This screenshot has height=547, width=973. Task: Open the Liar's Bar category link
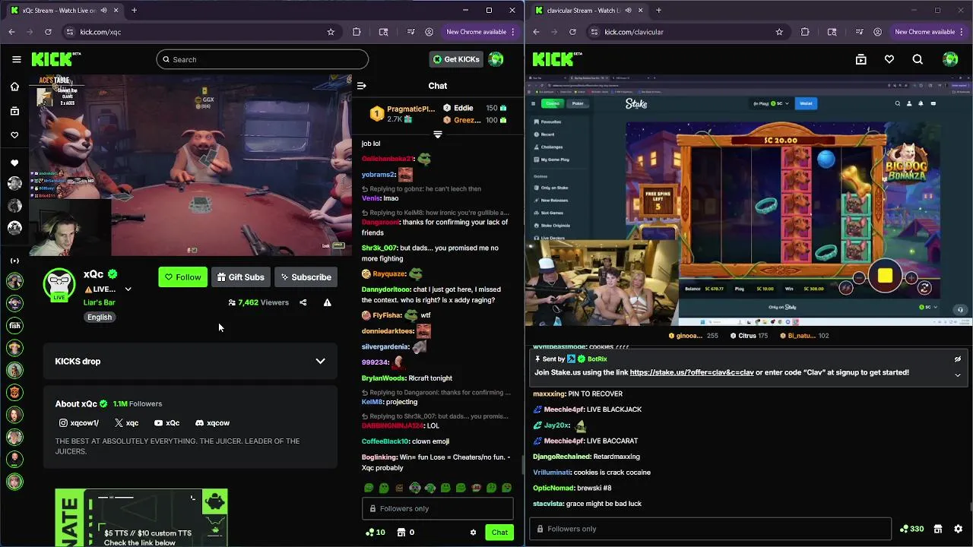[100, 302]
